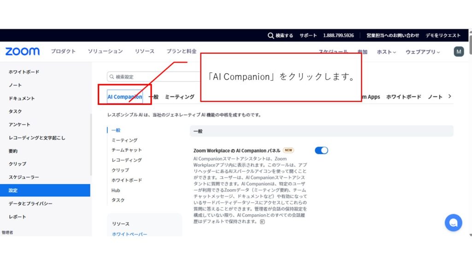This screenshot has width=472, height=265.
Task: Open the profile avatar labeled M
Action: pyautogui.click(x=459, y=52)
